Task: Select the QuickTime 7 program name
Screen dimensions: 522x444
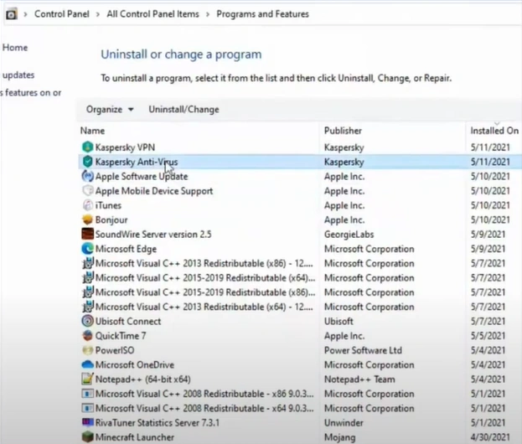Action: (x=121, y=336)
